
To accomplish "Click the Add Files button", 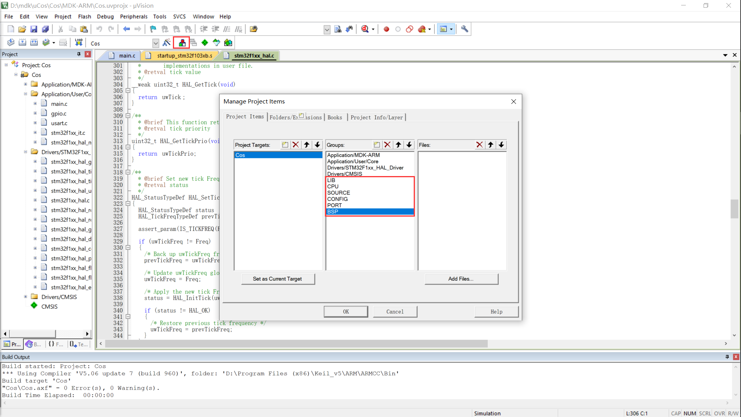I will click(x=461, y=279).
